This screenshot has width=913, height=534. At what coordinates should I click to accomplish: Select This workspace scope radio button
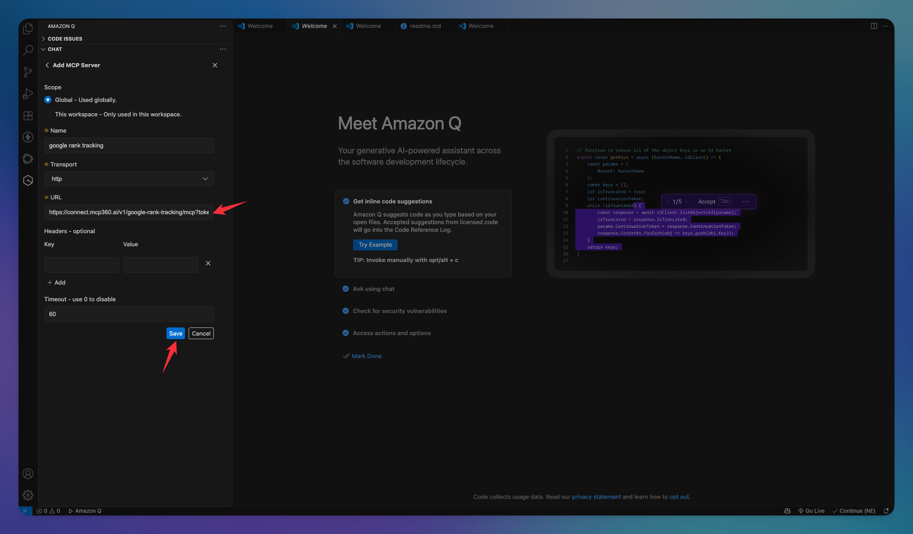[48, 114]
